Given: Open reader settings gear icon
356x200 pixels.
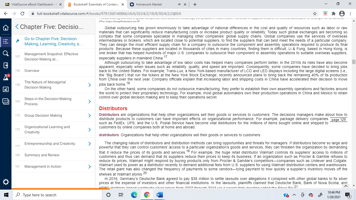Looking at the screenshot, I should 6,182.
